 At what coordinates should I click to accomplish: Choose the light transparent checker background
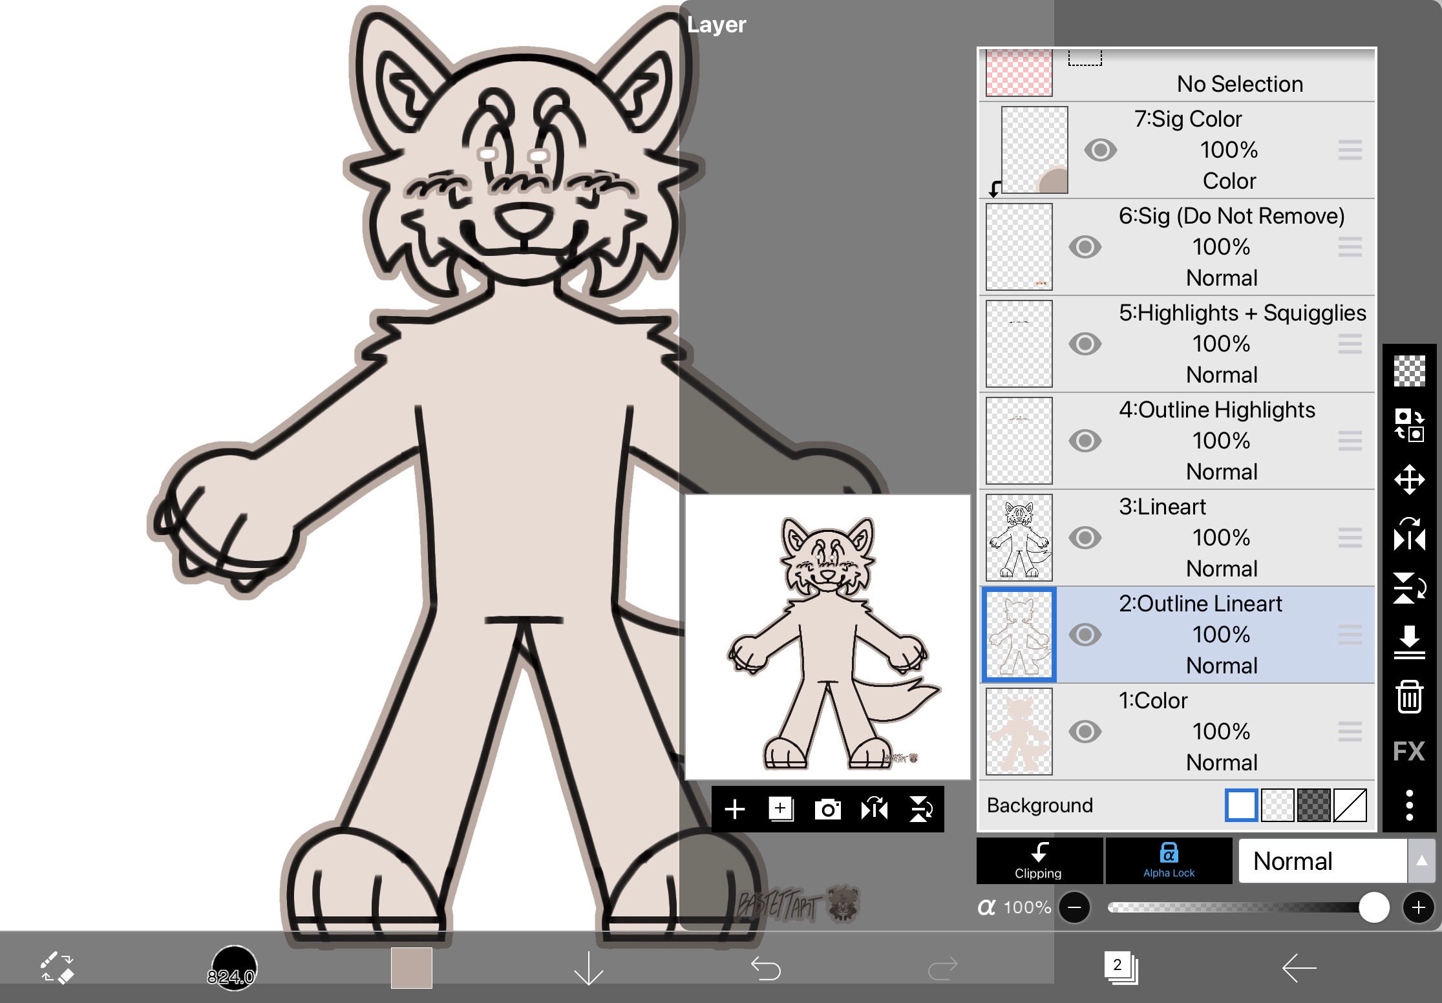(x=1277, y=805)
